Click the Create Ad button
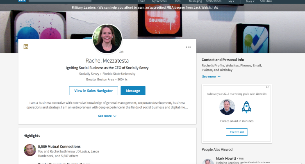305x164 pixels. 237,132
